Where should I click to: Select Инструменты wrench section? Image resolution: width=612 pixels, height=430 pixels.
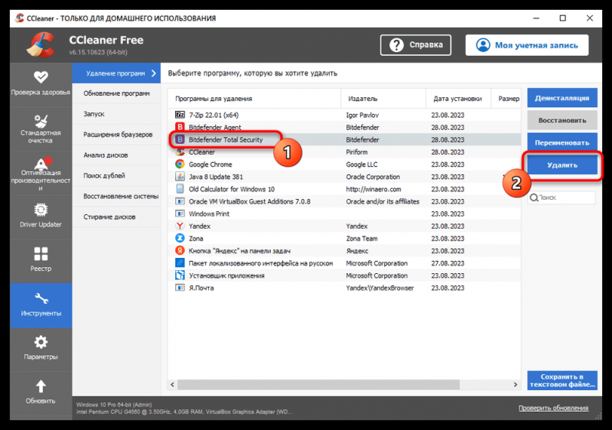[x=41, y=305]
